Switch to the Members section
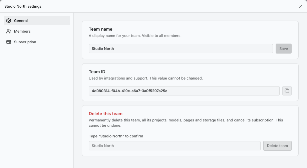 (37, 31)
